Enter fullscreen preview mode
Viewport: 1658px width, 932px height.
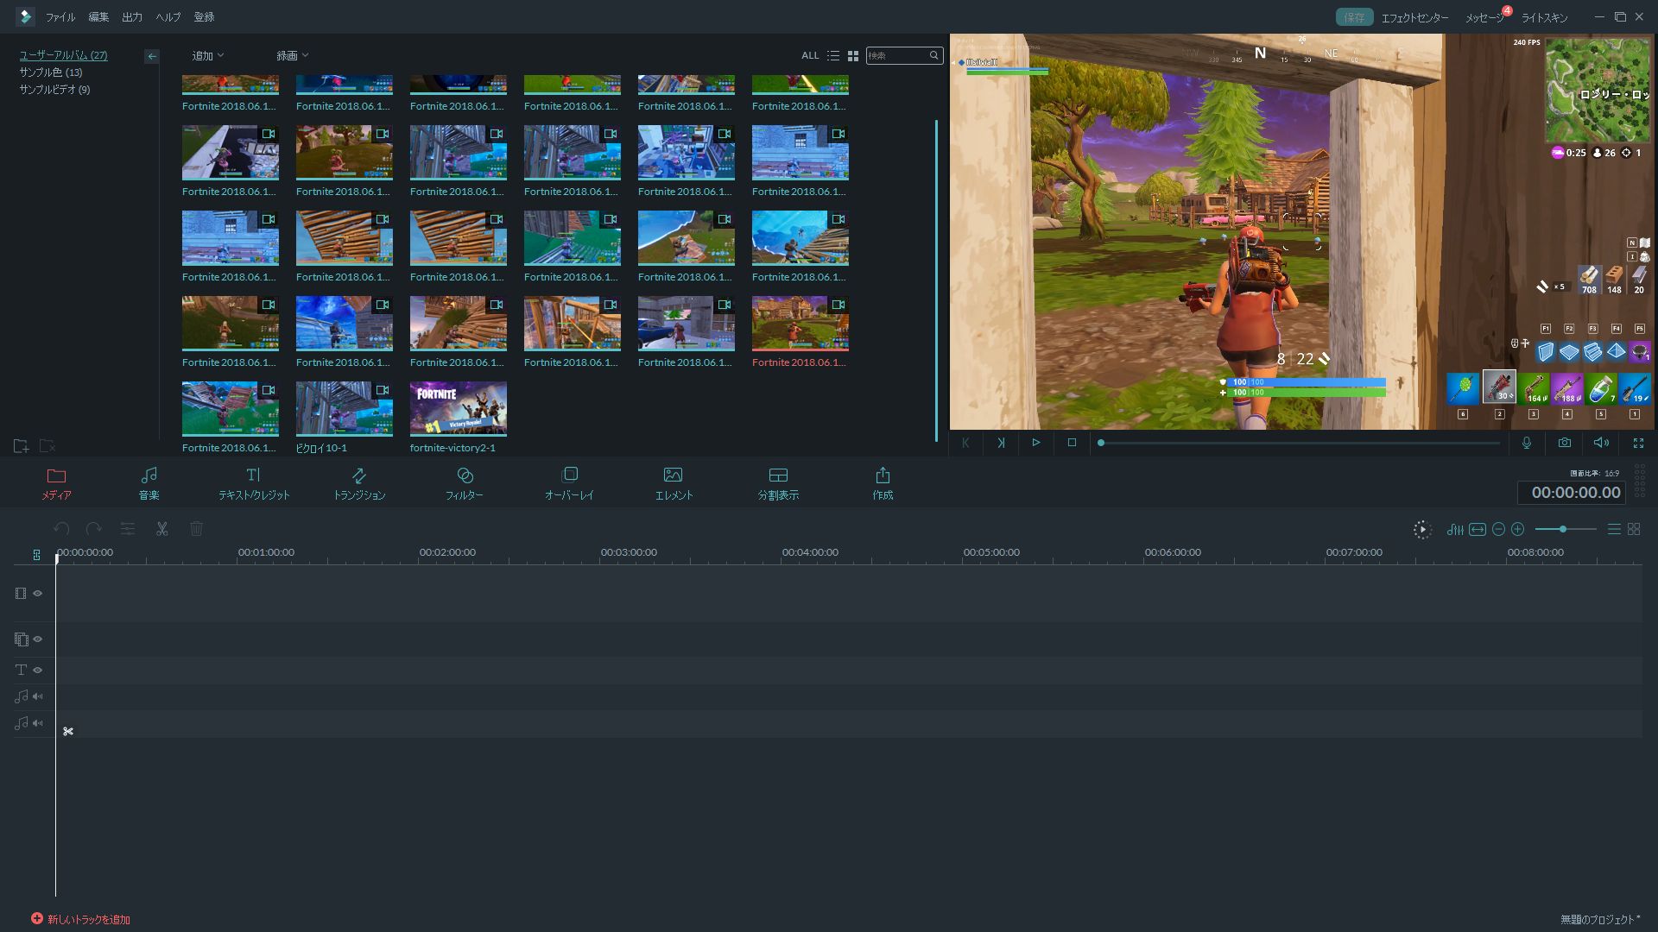[1638, 443]
